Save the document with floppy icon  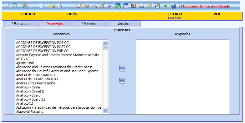coord(25,6)
